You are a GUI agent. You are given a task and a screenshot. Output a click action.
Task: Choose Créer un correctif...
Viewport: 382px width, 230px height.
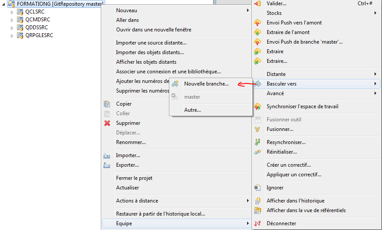pos(289,165)
